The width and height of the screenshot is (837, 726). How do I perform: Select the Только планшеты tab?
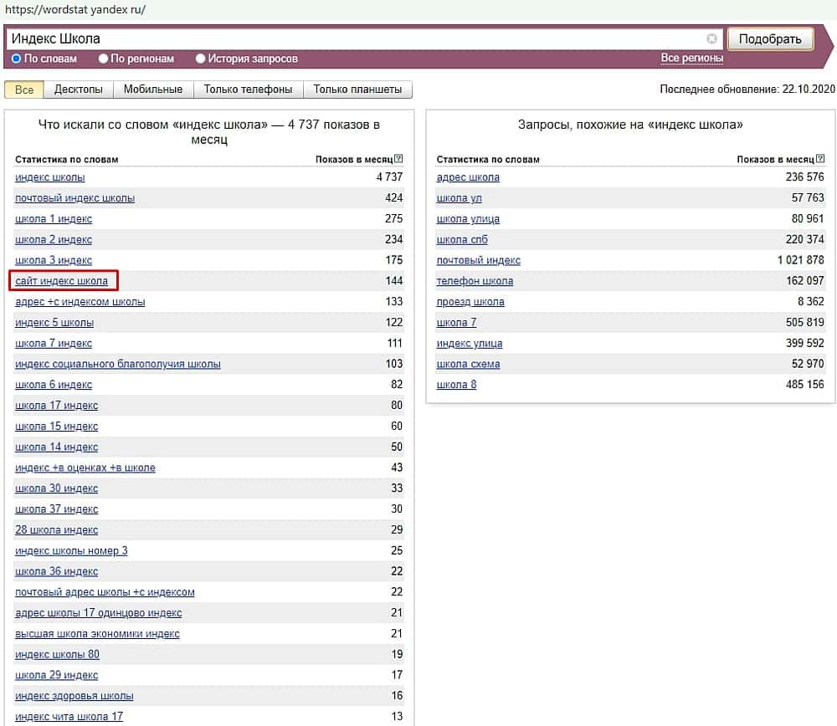[x=357, y=89]
